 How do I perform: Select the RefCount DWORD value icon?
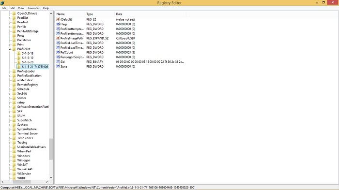58,52
